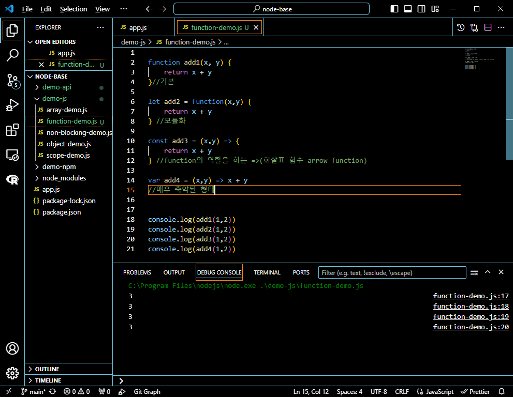This screenshot has width=513, height=397.
Task: Click the node-base command center search box
Action: pos(271,9)
